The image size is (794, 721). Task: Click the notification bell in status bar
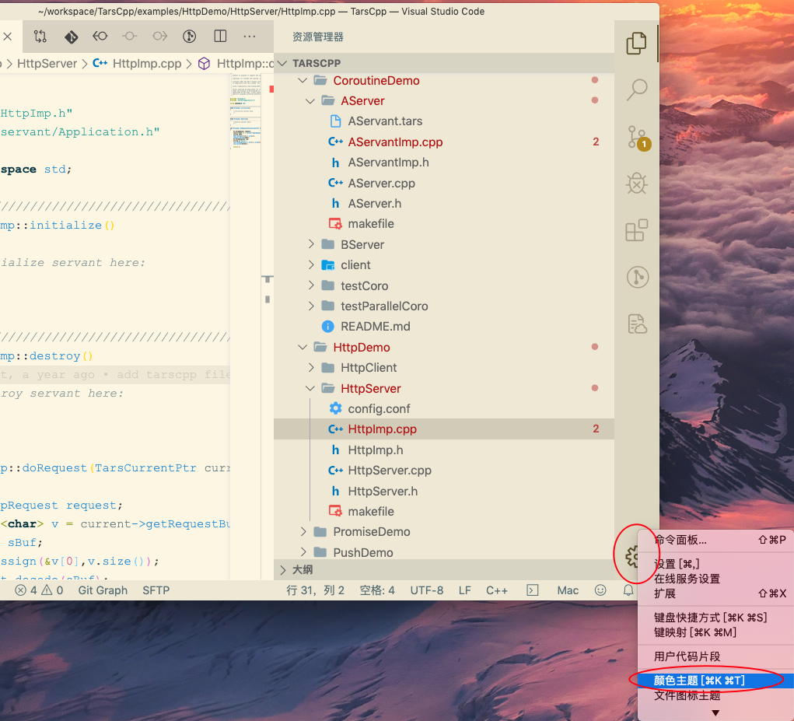point(628,590)
